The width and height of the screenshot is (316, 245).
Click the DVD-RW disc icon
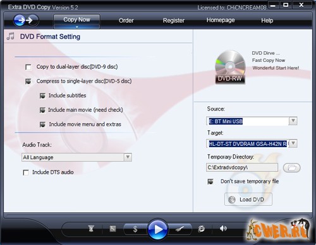[x=230, y=67]
